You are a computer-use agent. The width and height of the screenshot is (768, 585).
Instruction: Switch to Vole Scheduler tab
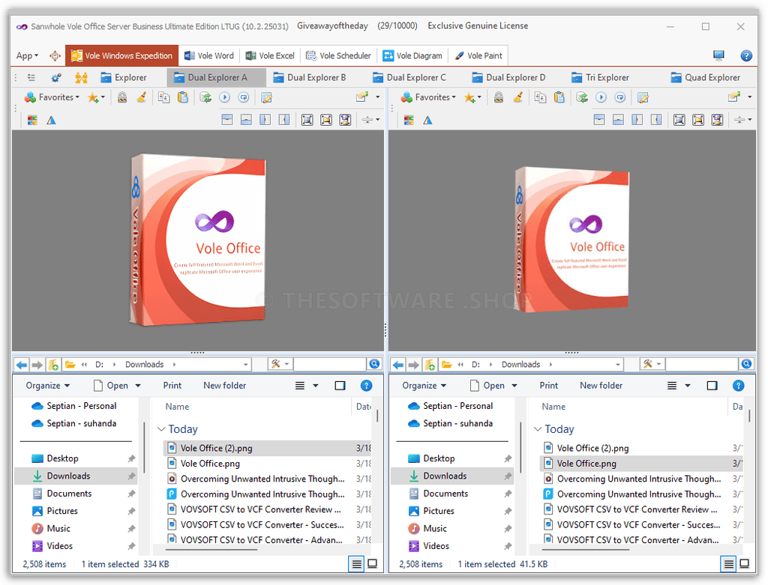click(x=338, y=55)
